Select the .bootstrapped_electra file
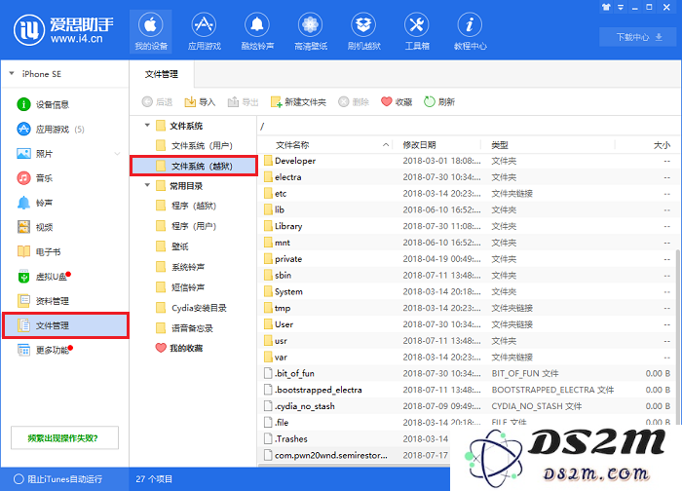The height and width of the screenshot is (491, 682). point(467,390)
